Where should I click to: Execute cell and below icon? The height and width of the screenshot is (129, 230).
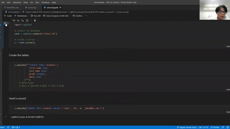pos(23,20)
